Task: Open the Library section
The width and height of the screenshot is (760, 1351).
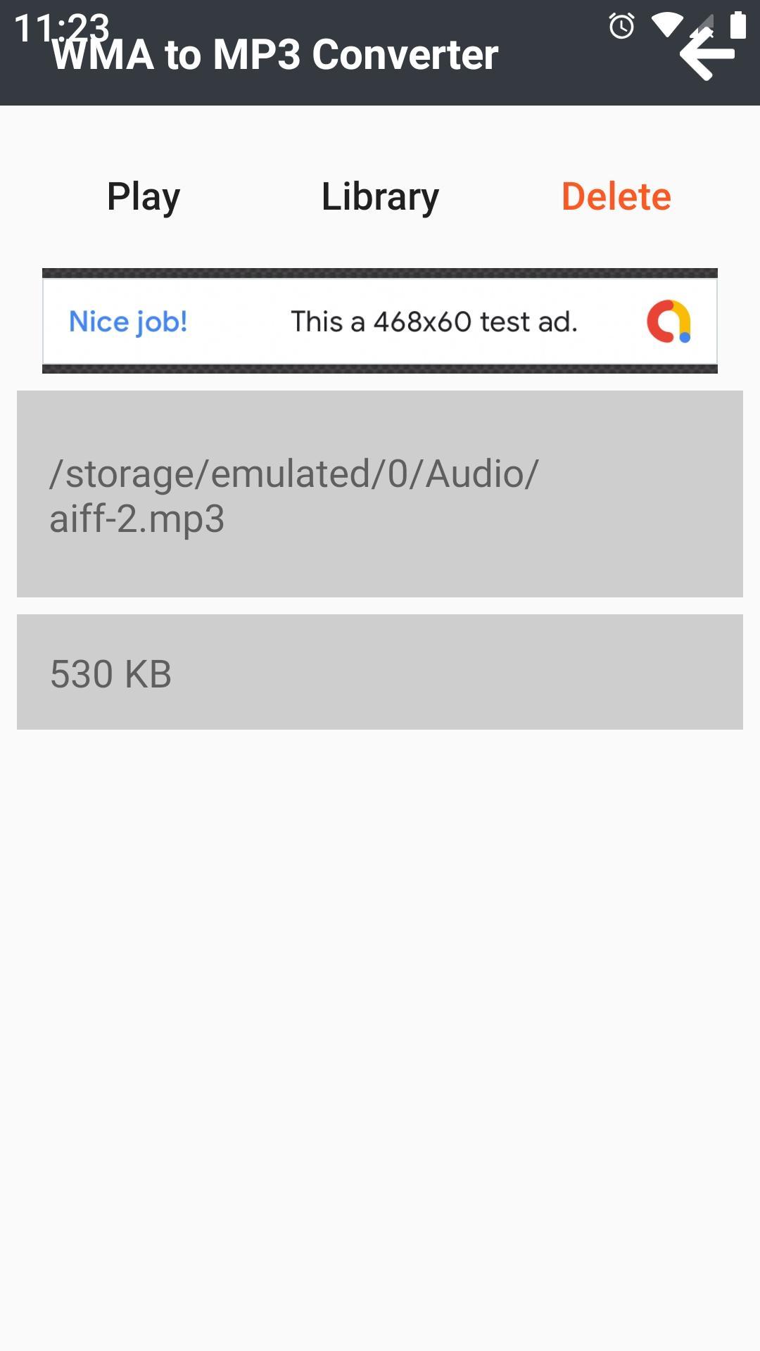Action: click(380, 196)
